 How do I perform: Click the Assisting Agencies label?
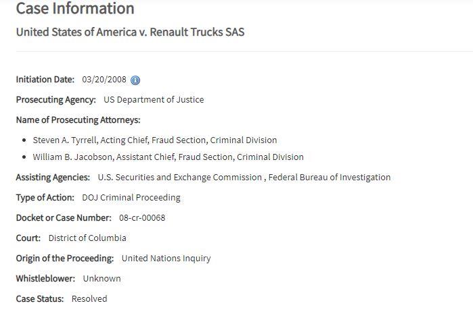click(x=53, y=178)
